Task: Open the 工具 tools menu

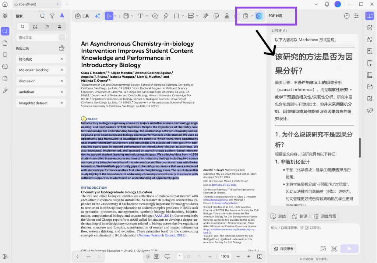Action: coord(82,16)
